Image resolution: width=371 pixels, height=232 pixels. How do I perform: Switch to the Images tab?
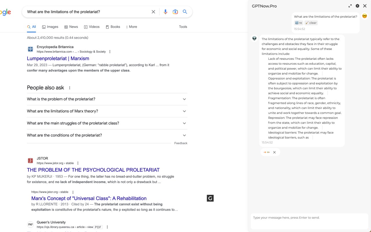[x=50, y=27]
